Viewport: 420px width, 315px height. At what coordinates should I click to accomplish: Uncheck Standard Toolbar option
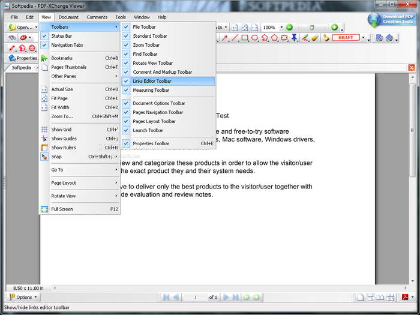(169, 36)
